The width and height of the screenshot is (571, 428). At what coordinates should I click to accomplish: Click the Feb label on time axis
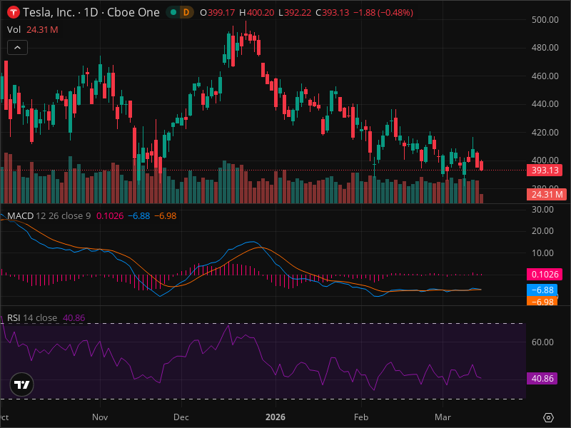click(x=361, y=417)
